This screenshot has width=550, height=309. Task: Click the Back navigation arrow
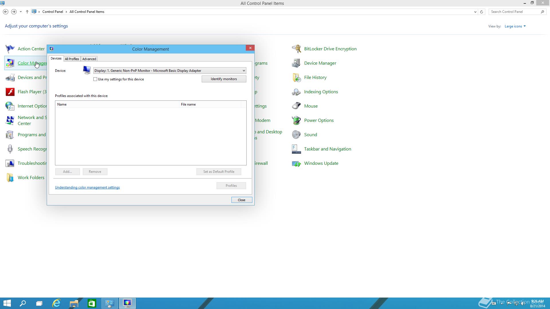(5, 12)
